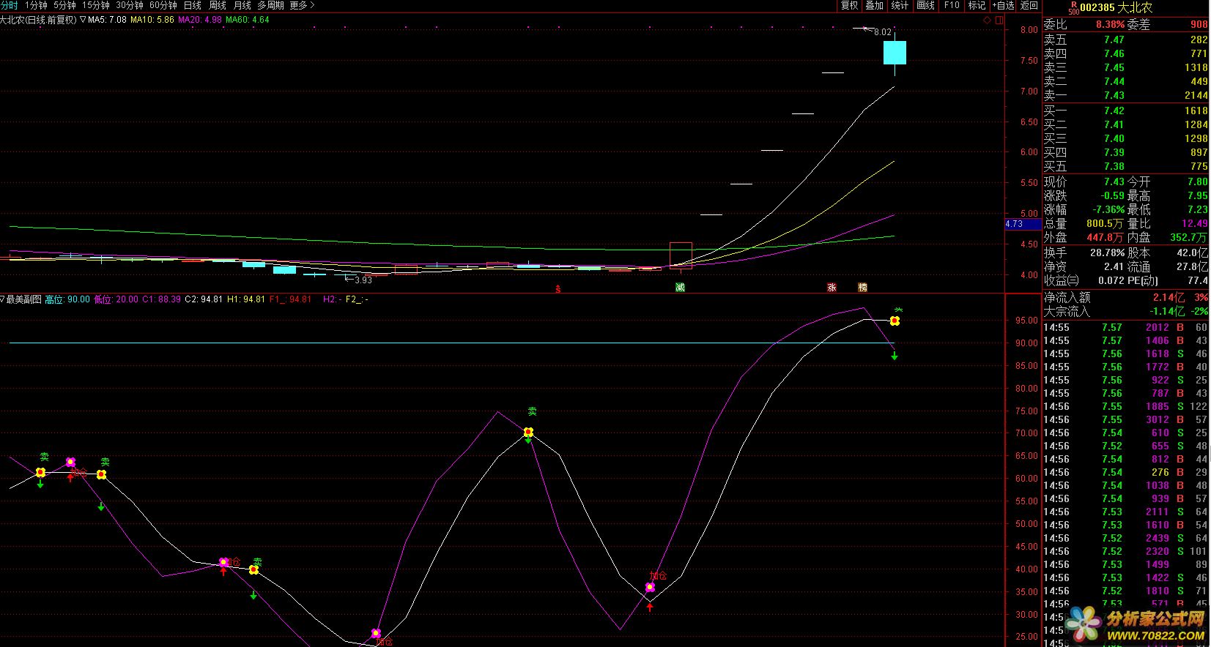This screenshot has width=1211, height=647.
Task: Toggle 复权 price adjustment
Action: point(849,5)
